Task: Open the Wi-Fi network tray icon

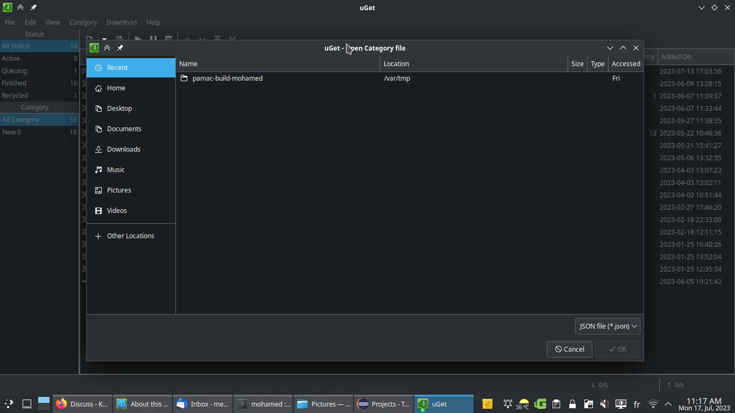Action: [x=653, y=404]
